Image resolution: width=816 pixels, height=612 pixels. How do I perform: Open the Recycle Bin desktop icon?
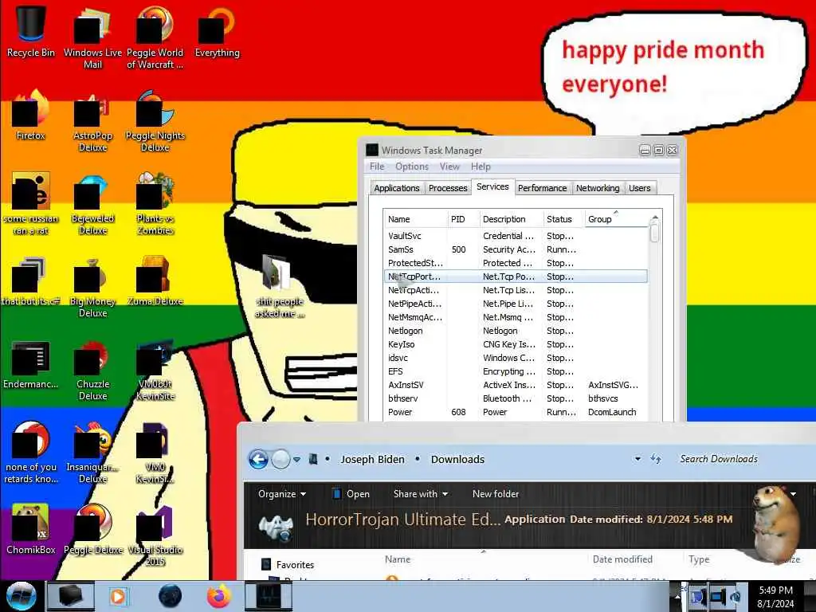click(31, 31)
